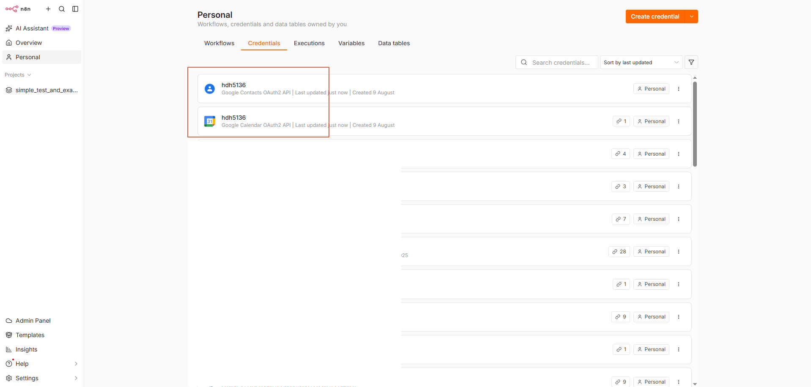Open Templates page
This screenshot has width=811, height=387.
(x=41, y=335)
